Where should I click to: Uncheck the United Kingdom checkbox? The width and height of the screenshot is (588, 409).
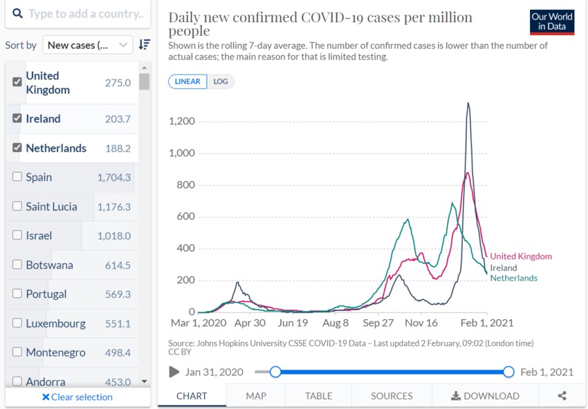click(x=17, y=82)
